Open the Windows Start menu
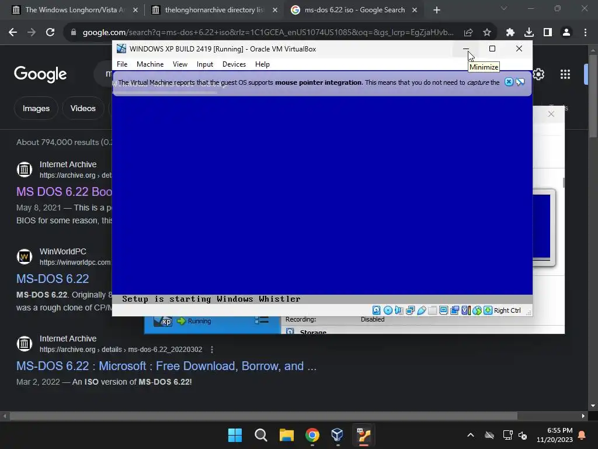 pyautogui.click(x=235, y=435)
